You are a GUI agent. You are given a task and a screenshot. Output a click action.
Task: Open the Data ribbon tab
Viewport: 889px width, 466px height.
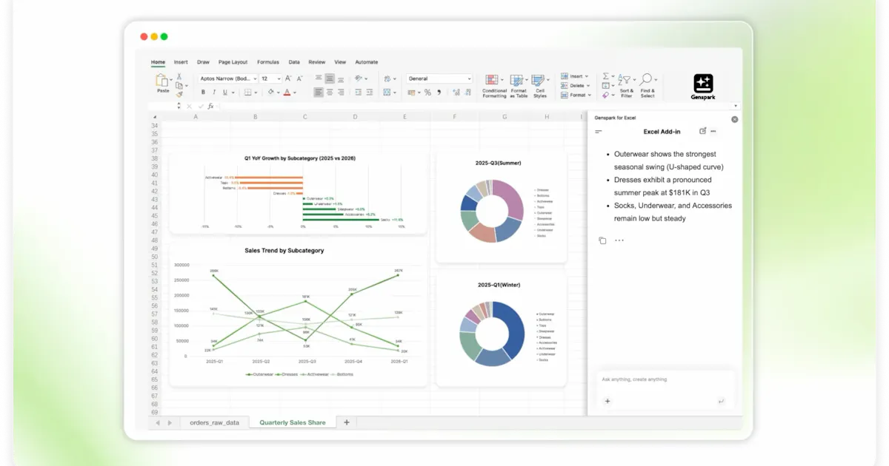click(294, 62)
